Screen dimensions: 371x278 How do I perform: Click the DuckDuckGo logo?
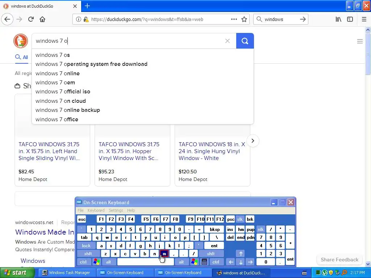tap(21, 41)
